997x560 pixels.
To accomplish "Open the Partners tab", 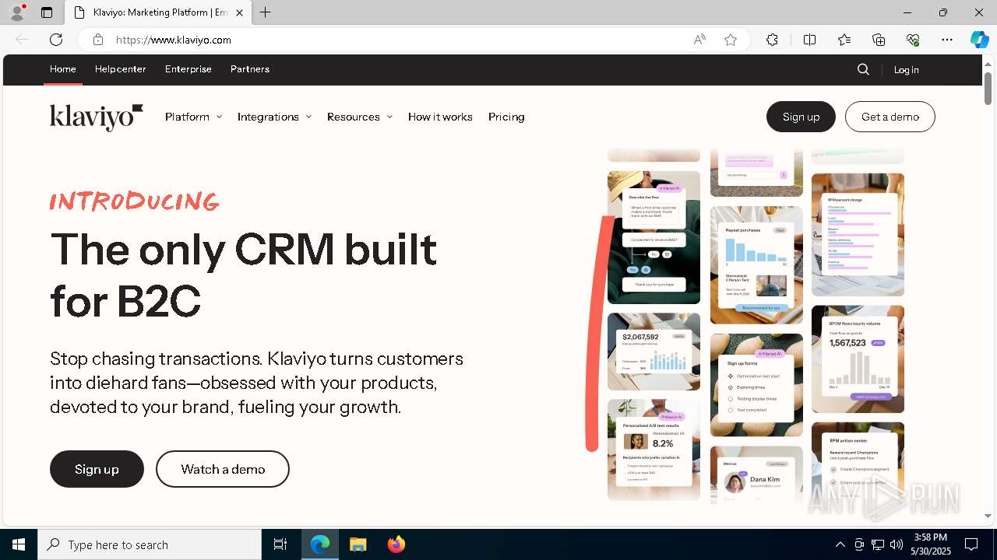I will coord(250,69).
